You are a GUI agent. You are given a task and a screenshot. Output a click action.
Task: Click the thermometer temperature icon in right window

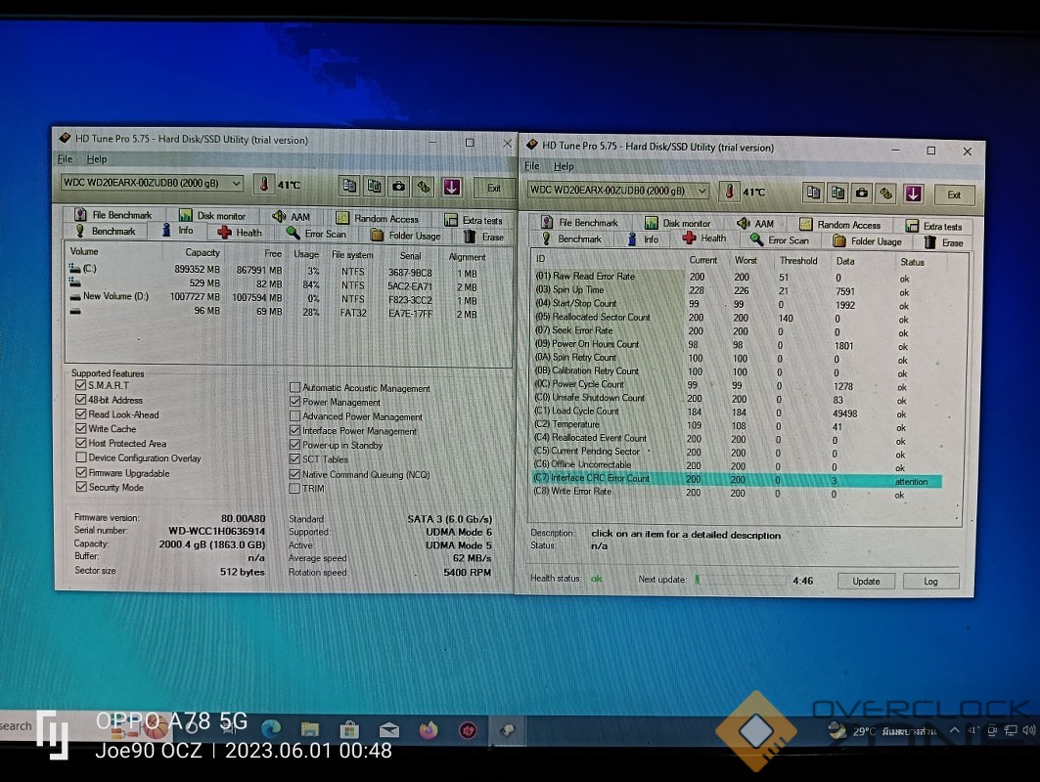click(x=729, y=192)
